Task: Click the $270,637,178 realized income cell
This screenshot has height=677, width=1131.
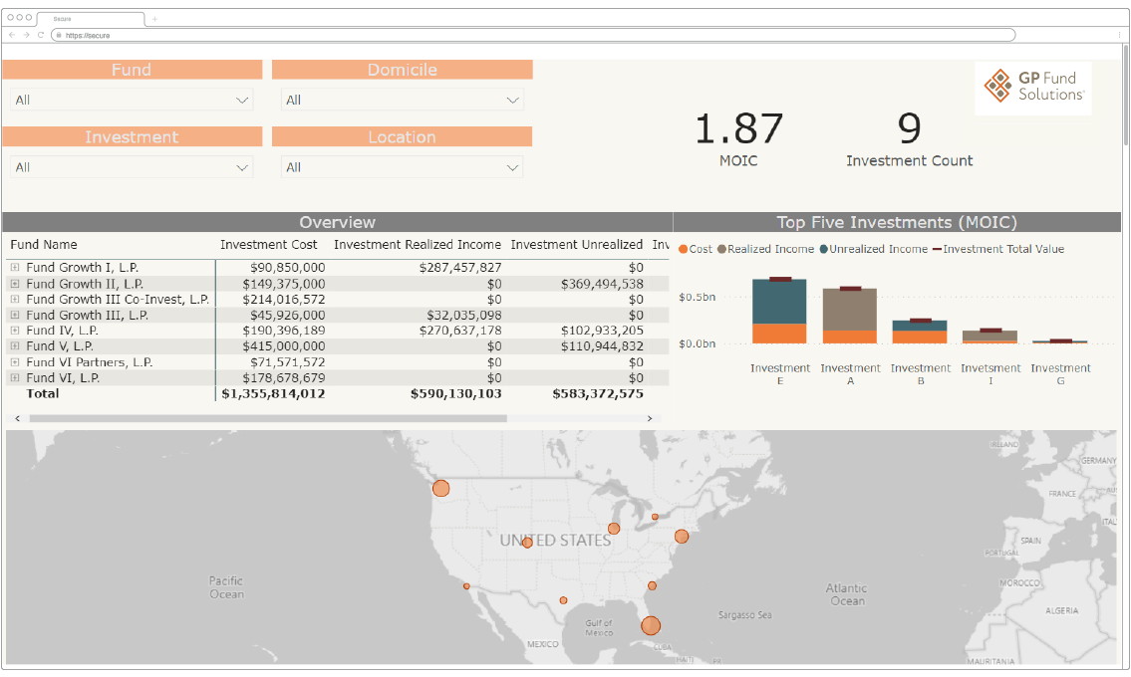Action: click(460, 331)
